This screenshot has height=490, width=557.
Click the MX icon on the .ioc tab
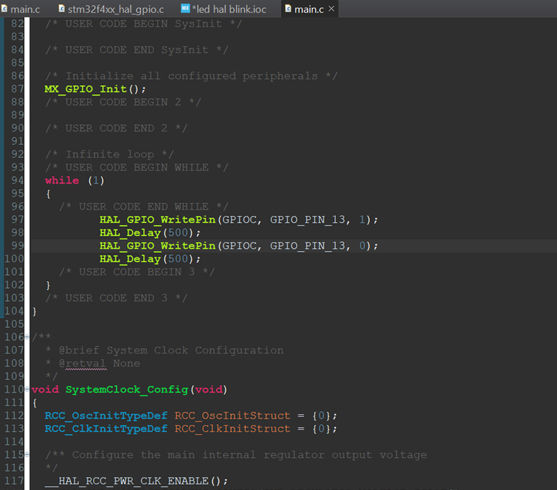(185, 8)
